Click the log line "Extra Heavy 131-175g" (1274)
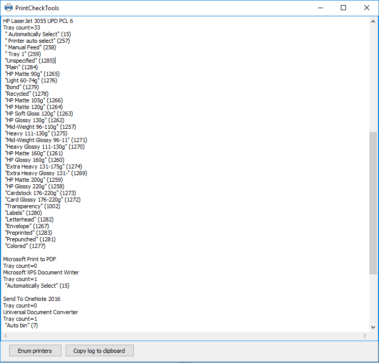Image resolution: width=379 pixels, height=363 pixels. (x=44, y=166)
